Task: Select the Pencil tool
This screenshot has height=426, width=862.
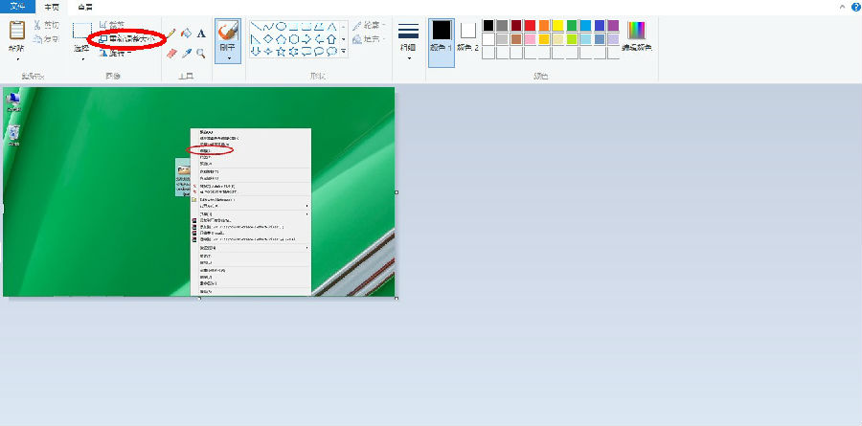Action: [172, 33]
